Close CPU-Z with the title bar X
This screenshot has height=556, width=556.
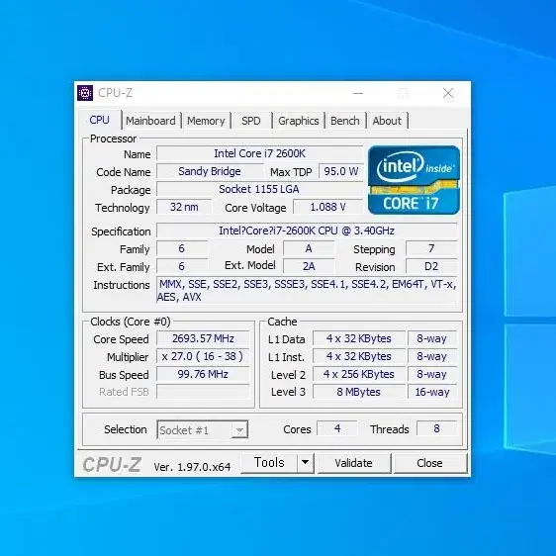pos(448,93)
